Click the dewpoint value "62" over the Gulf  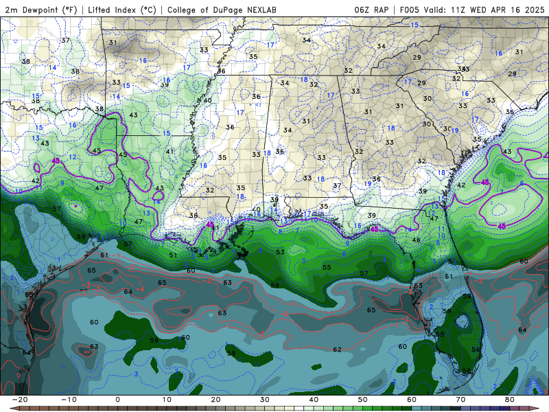point(337,350)
